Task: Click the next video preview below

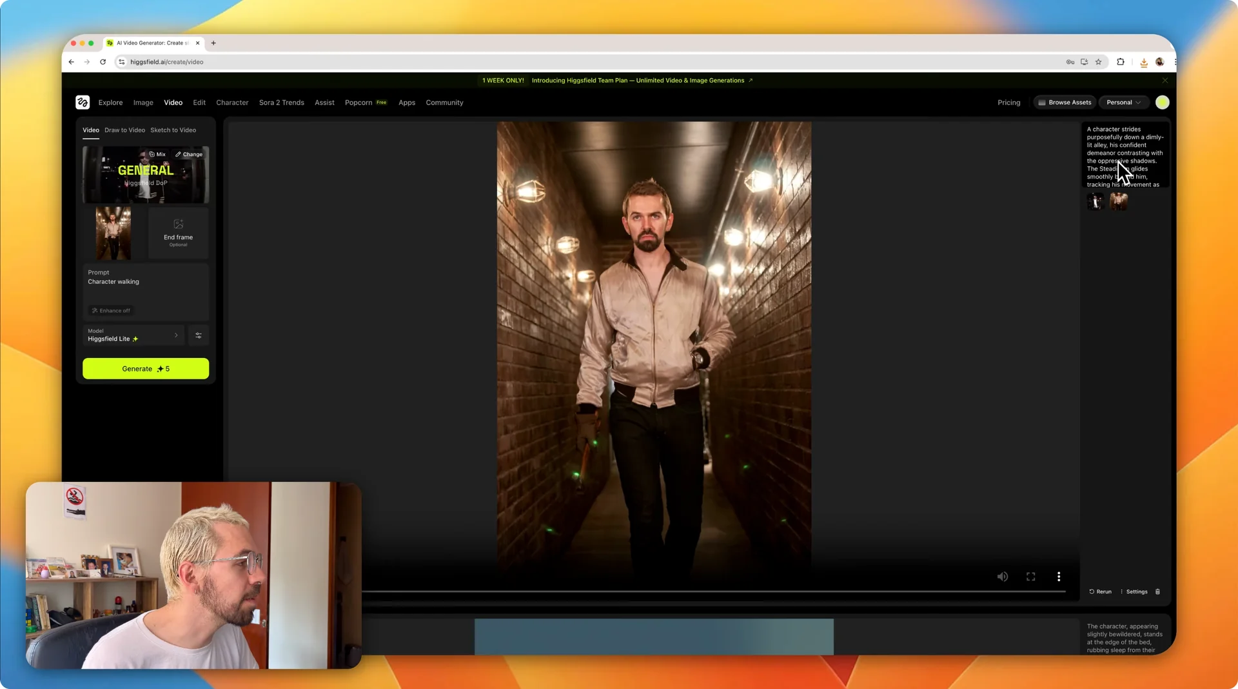Action: [654, 637]
